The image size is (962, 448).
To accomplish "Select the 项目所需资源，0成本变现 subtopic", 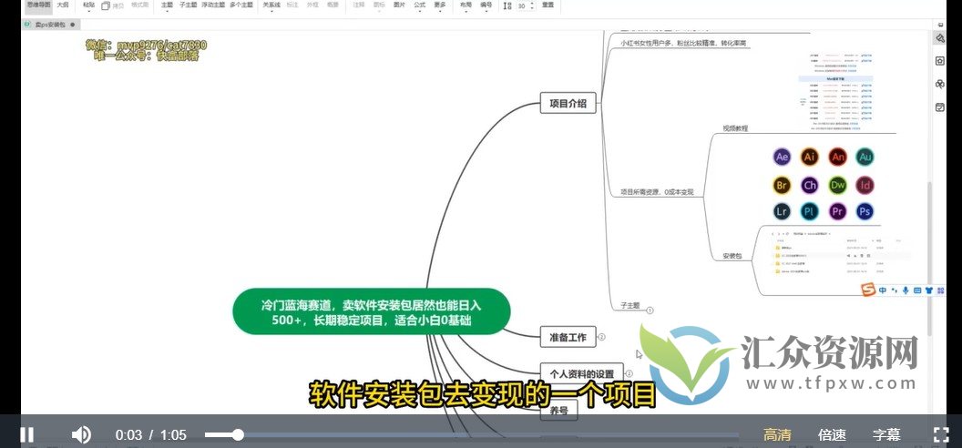I will [x=657, y=192].
